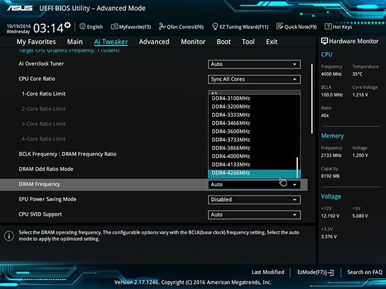This screenshot has height=289, width=386.
Task: Click the 8192 MB capacity value
Action: [330, 176]
